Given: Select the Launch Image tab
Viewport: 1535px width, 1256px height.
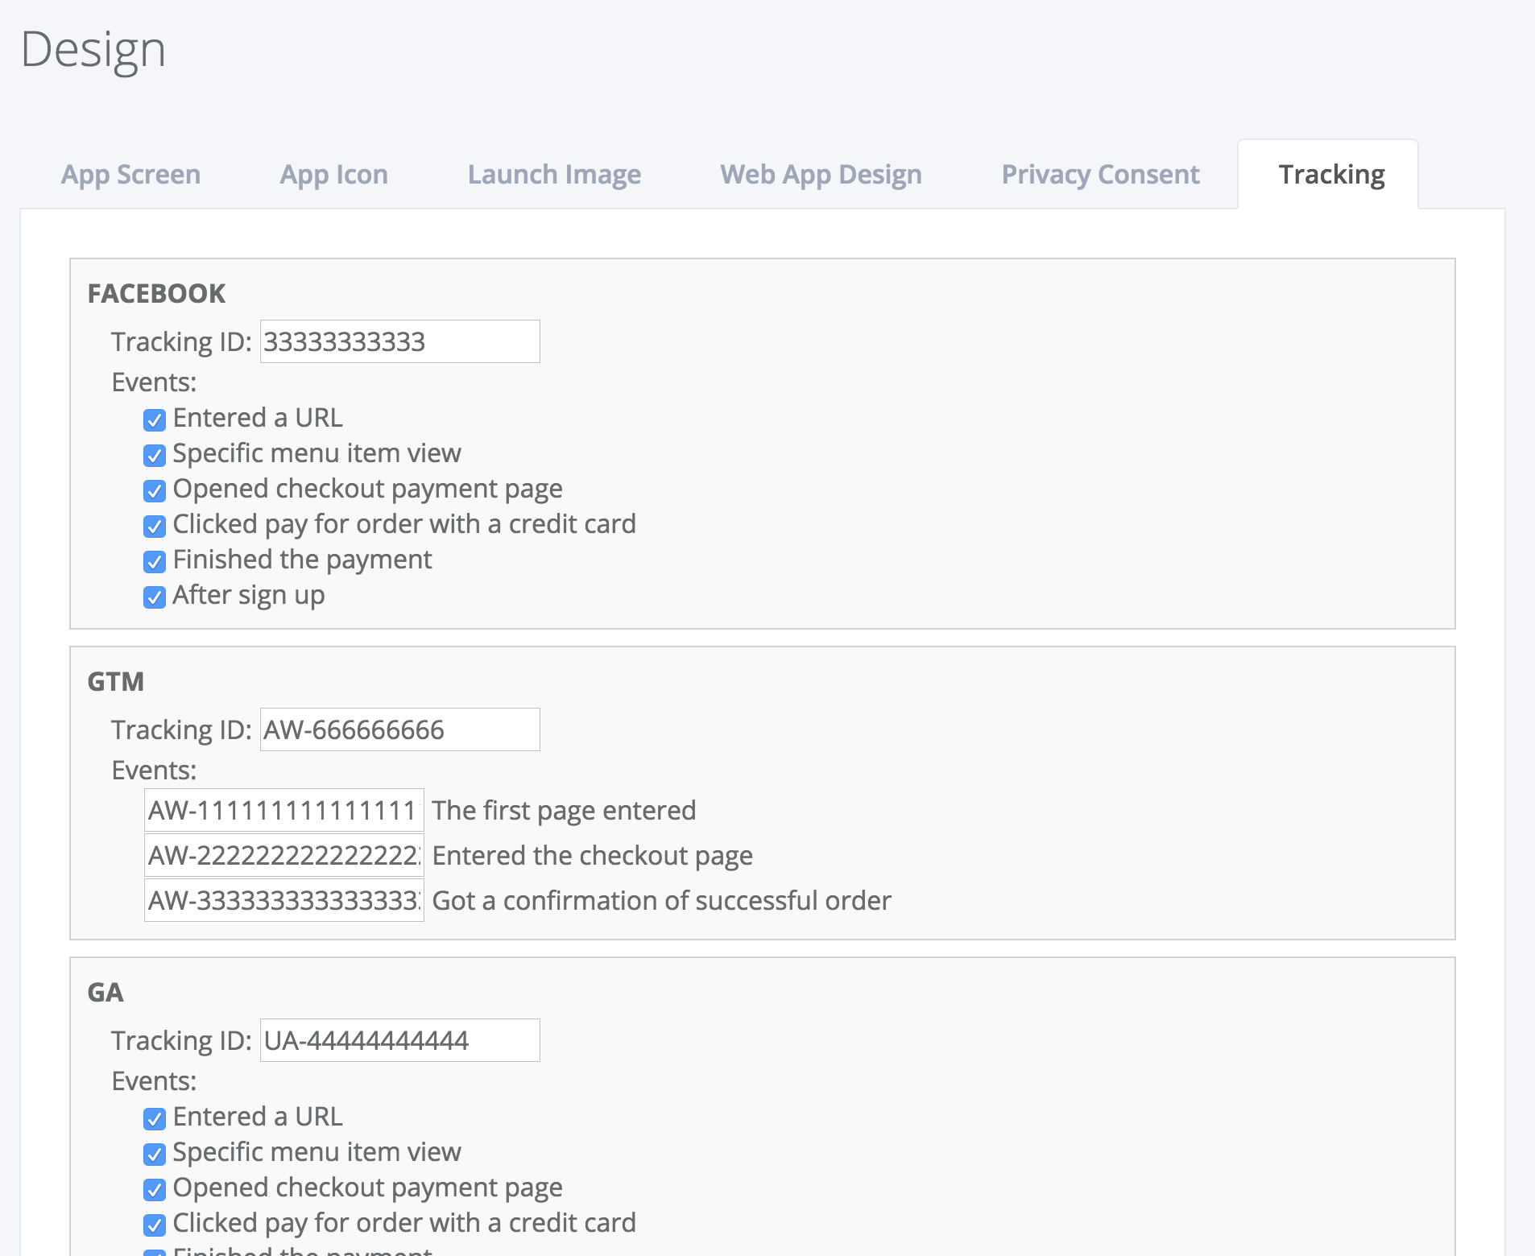Looking at the screenshot, I should pos(554,174).
